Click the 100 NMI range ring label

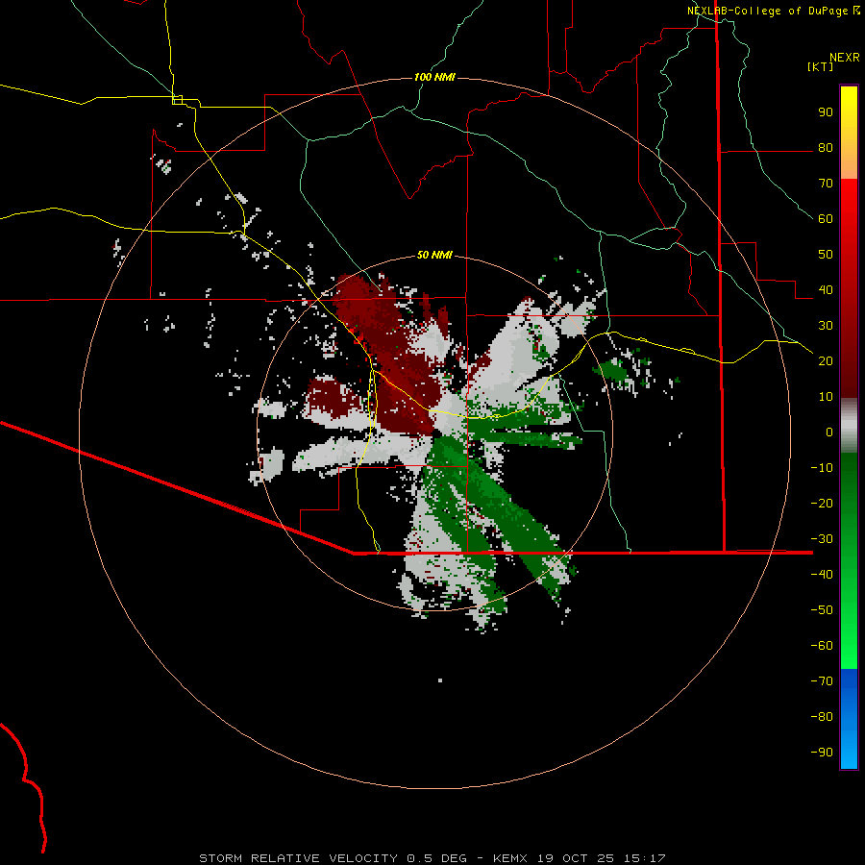[x=434, y=77]
